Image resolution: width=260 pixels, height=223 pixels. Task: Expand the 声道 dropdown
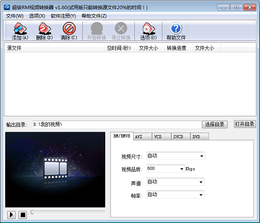[x=201, y=182]
